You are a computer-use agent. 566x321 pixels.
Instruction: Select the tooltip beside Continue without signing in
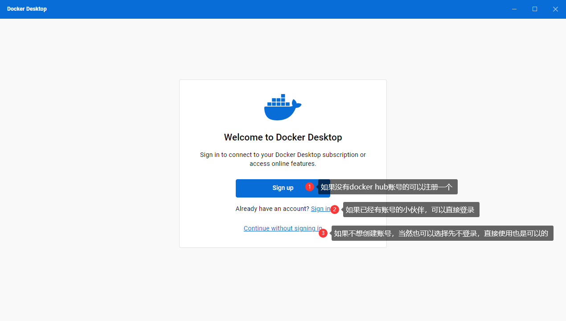coord(442,233)
